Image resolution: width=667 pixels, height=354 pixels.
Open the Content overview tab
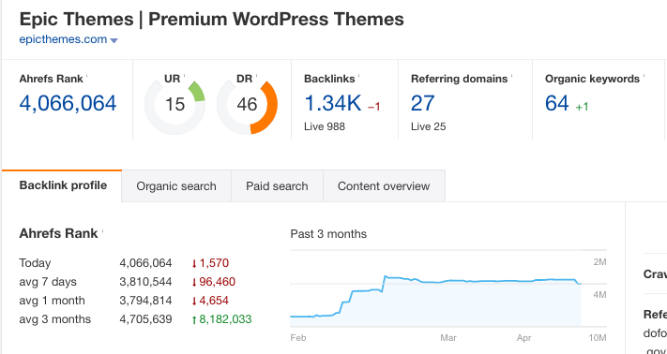tap(384, 186)
